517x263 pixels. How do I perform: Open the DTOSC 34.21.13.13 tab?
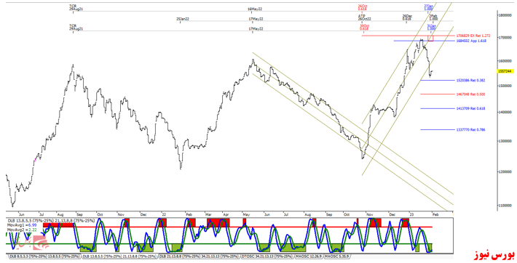pyautogui.click(x=267, y=256)
